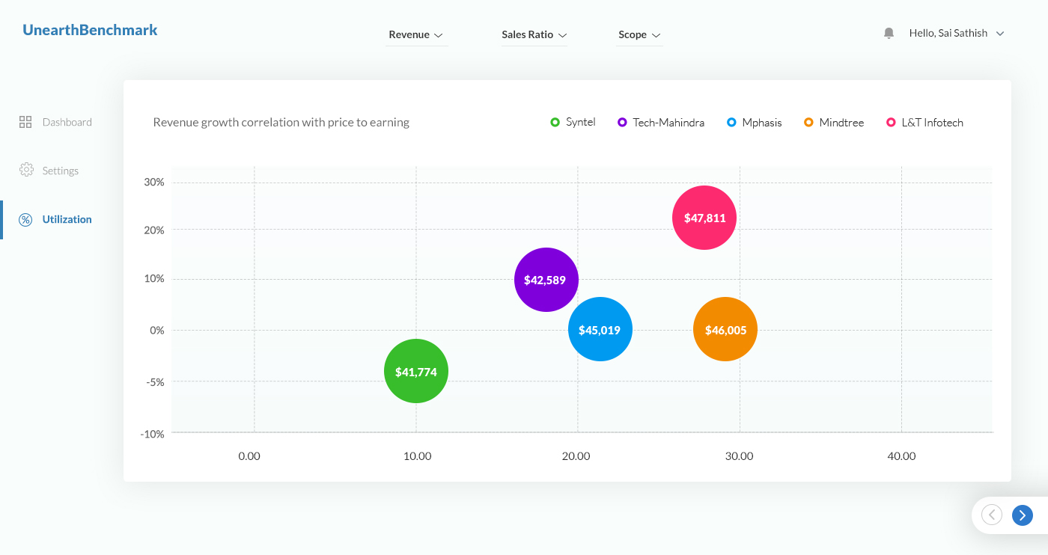Screen dimensions: 1048x555
Task: Toggle Mphasis legend series
Action: pyautogui.click(x=755, y=123)
